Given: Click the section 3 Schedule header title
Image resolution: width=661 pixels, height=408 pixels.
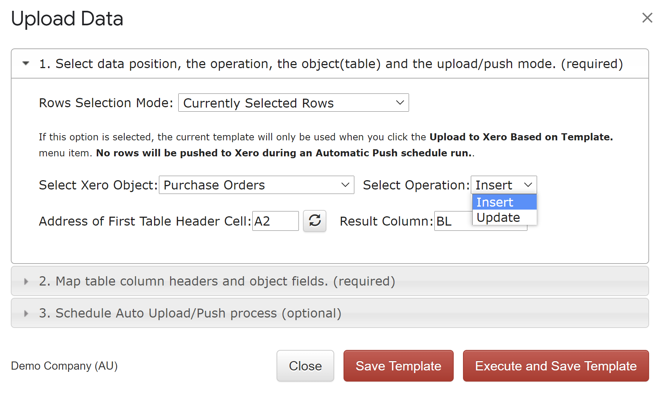Looking at the screenshot, I should tap(190, 313).
